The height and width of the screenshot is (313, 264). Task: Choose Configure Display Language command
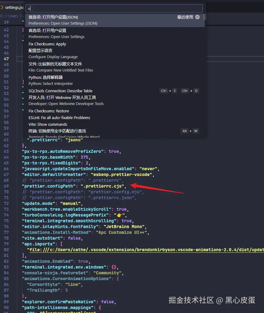pos(115,54)
